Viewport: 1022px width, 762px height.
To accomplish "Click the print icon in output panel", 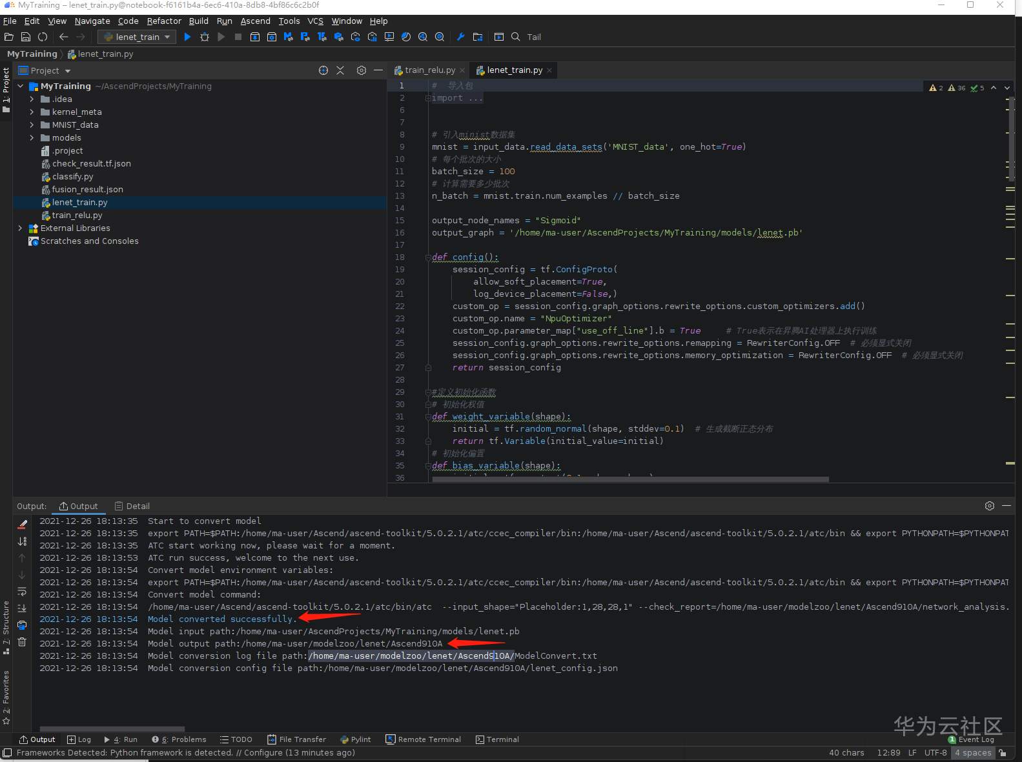I will [x=22, y=625].
